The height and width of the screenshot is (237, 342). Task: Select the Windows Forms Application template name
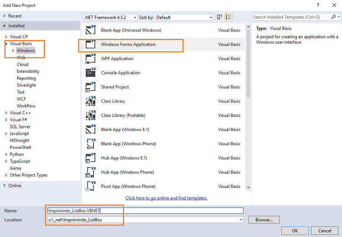[128, 45]
